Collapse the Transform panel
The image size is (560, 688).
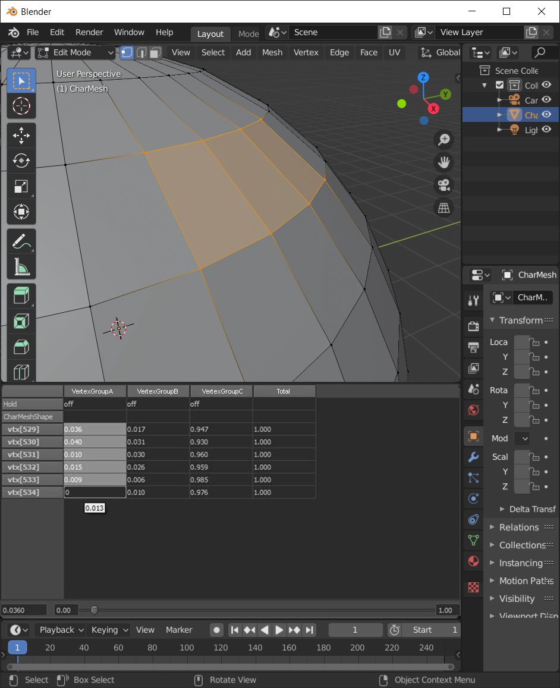point(521,321)
